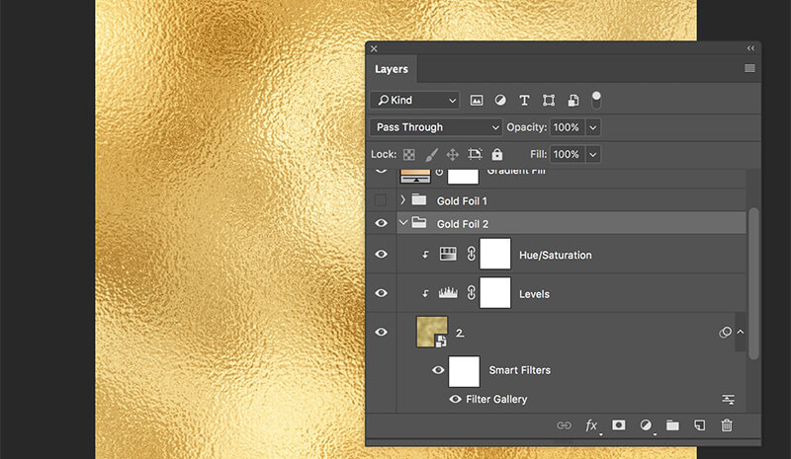The image size is (791, 459).
Task: Open the Pass Through blend mode dropdown
Action: point(437,127)
